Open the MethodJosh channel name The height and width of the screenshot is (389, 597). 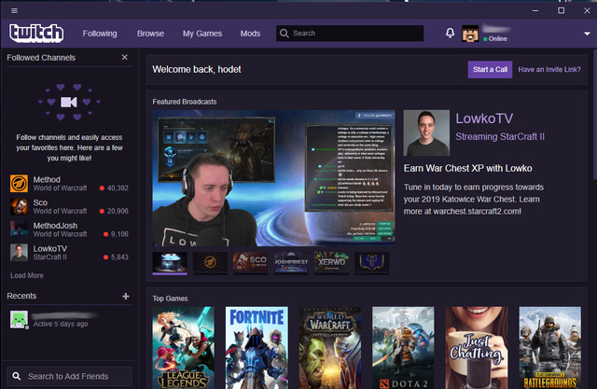[55, 226]
